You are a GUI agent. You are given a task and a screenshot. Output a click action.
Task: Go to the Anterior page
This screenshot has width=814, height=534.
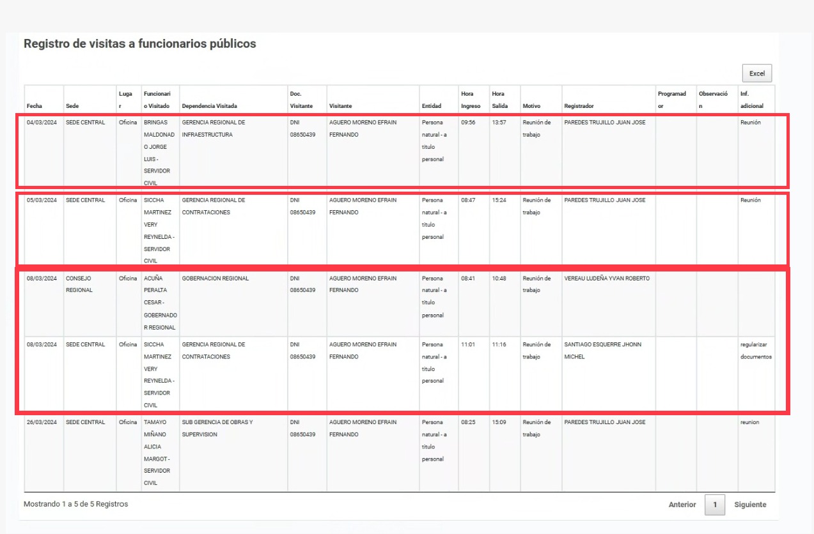click(x=682, y=505)
